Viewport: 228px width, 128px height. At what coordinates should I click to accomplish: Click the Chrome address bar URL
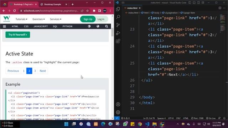(x=51, y=11)
